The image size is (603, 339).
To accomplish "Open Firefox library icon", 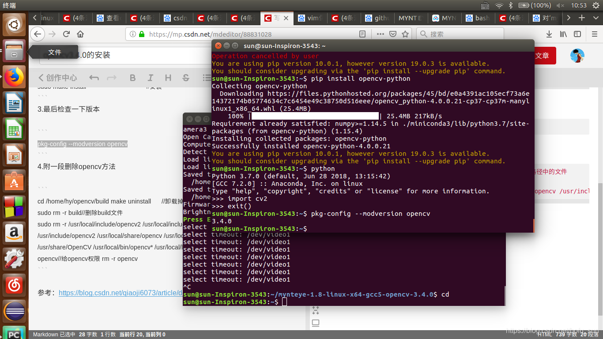I will (563, 34).
